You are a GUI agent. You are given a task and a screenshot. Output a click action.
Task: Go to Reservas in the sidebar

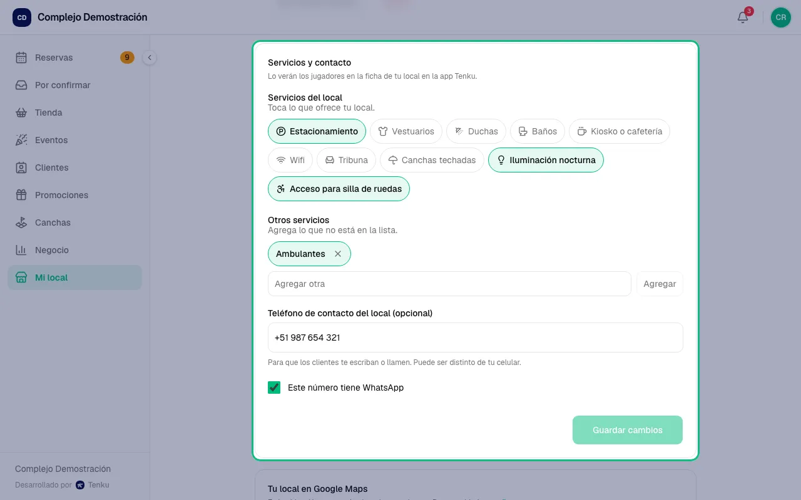(75, 57)
